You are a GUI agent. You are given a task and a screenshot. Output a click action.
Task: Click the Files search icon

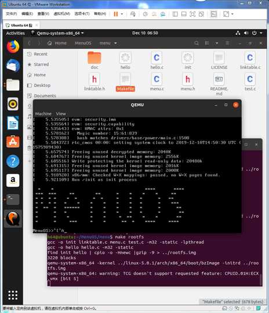197,43
